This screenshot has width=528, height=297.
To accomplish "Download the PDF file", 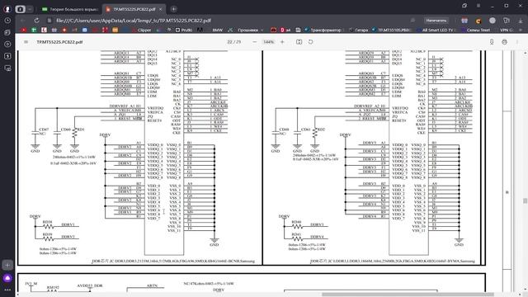I will (x=492, y=42).
